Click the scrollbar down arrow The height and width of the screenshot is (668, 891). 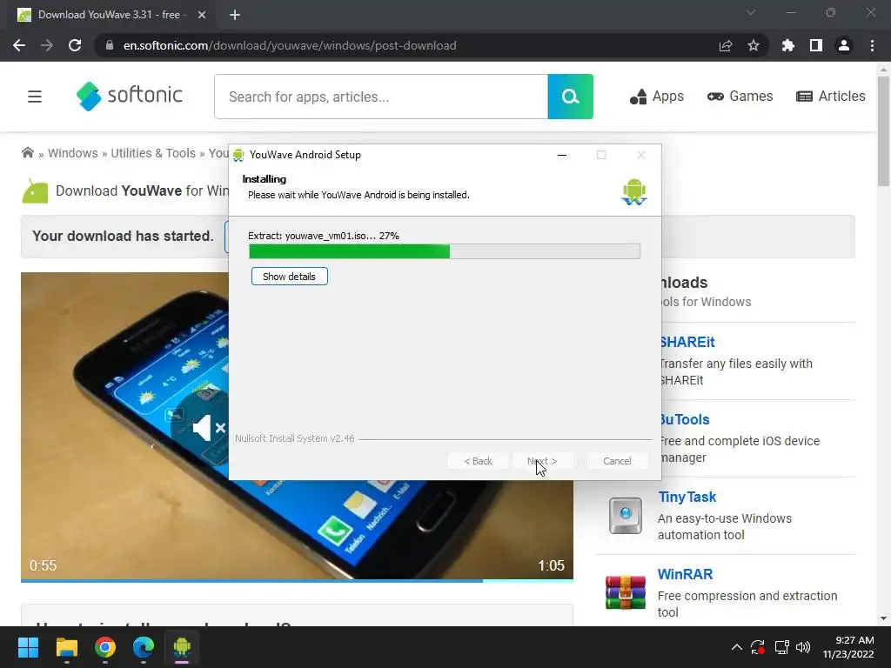point(883,618)
